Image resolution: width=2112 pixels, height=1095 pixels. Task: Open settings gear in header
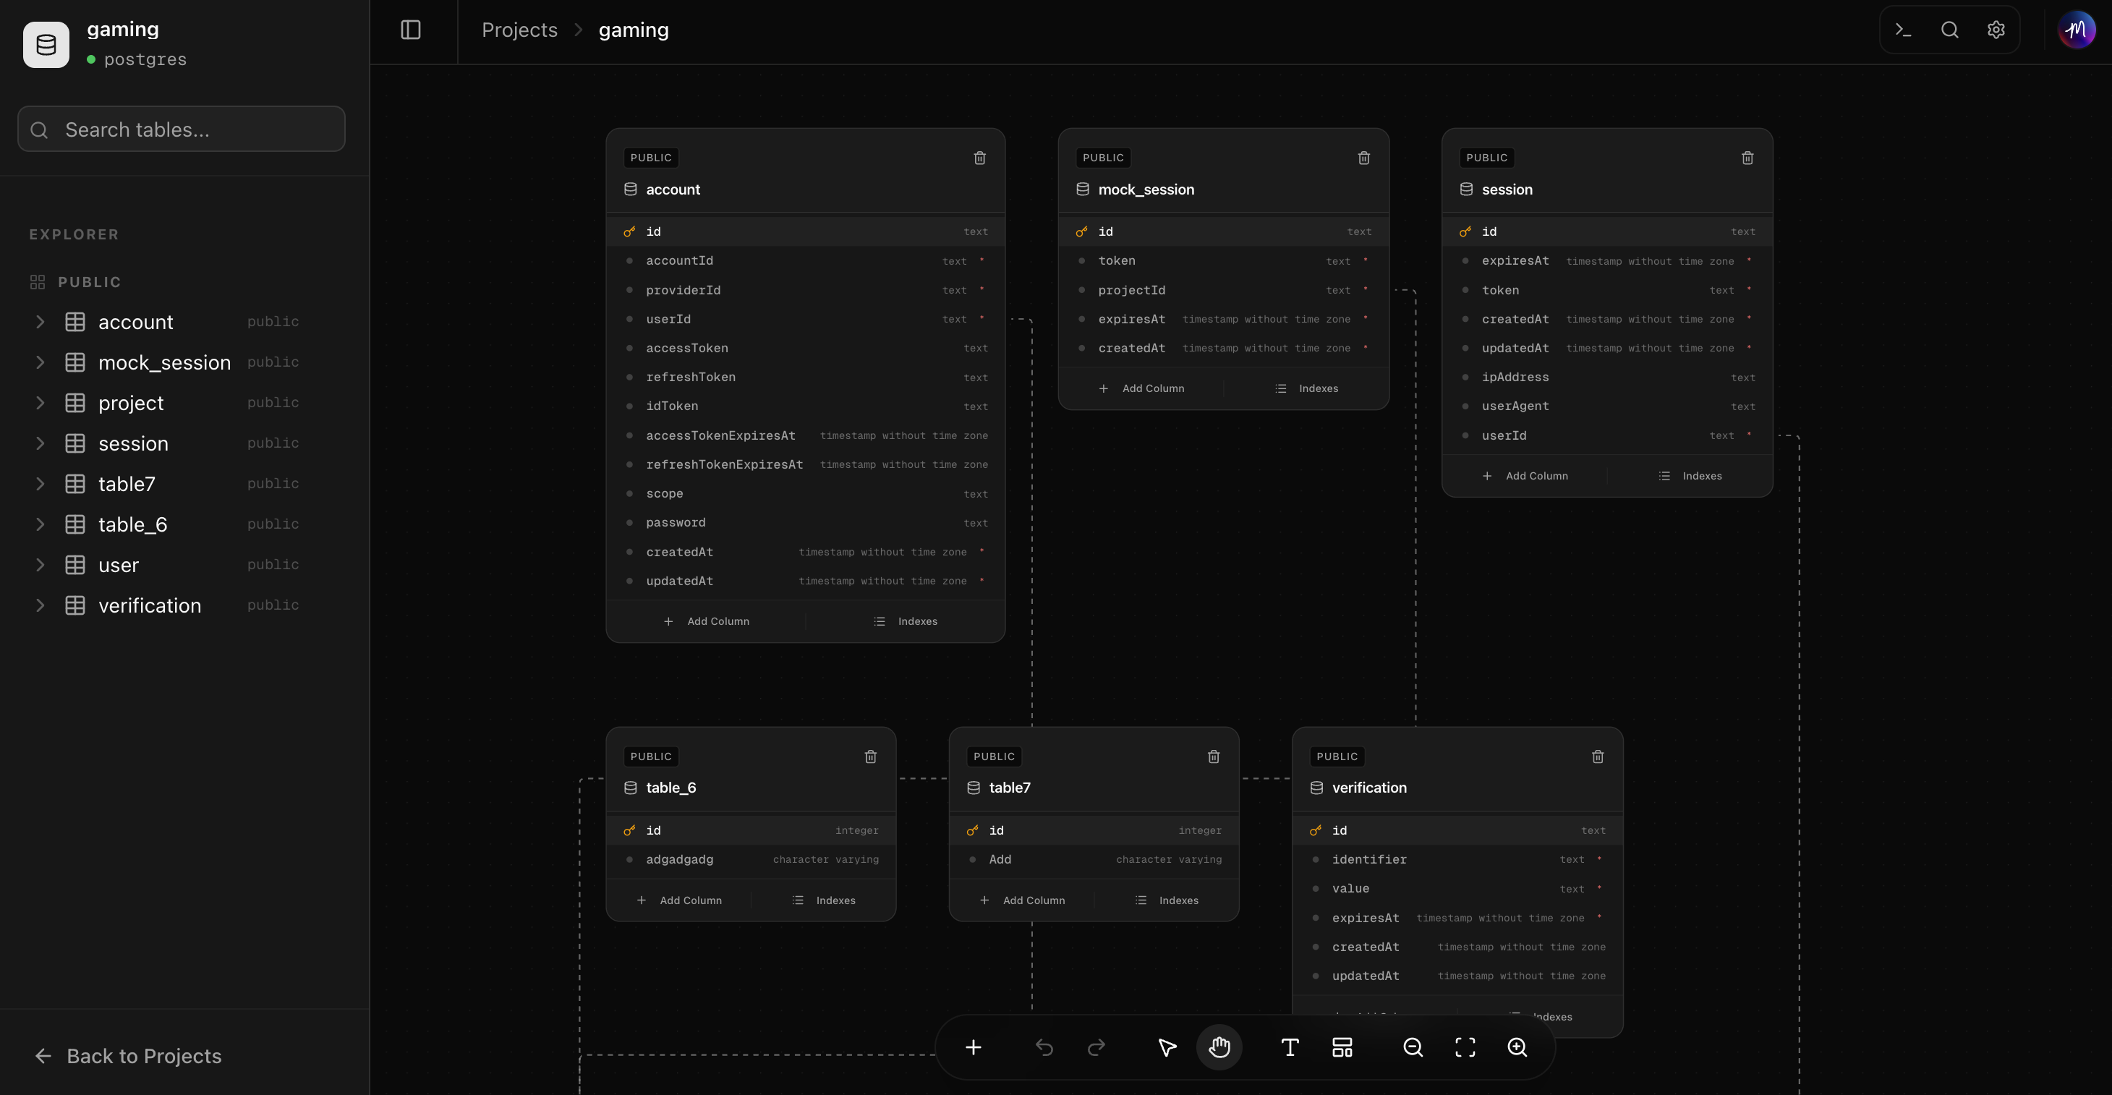pos(1996,30)
